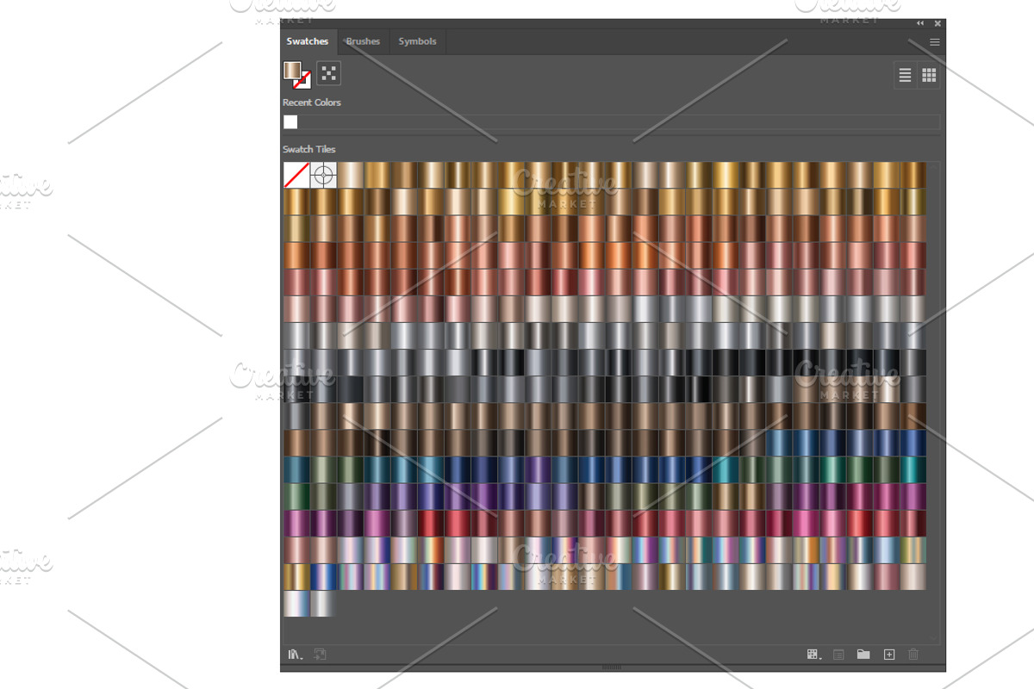Collapse the panel with the double-arrow icon

(x=920, y=23)
